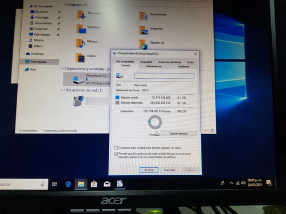The height and width of the screenshot is (214, 286).
Task: Open the Vídeos folder icon in Carpetas
Action: click(x=80, y=58)
